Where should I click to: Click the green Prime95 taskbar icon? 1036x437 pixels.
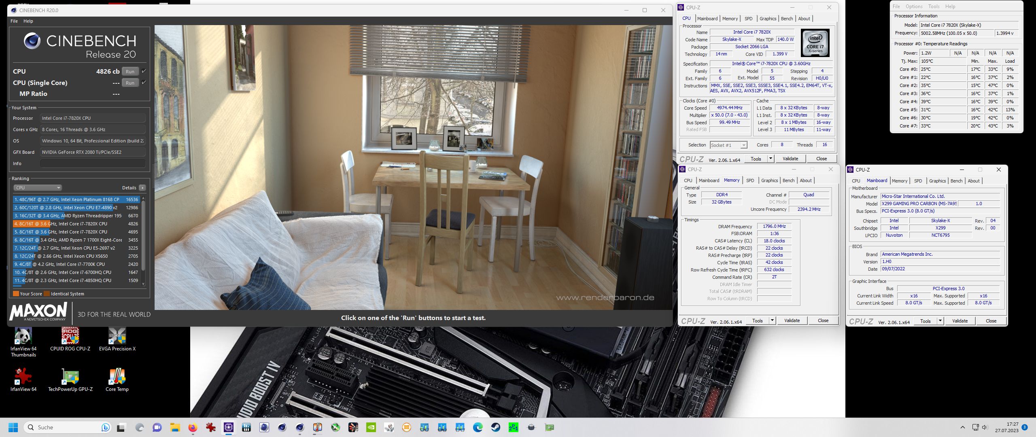pyautogui.click(x=514, y=427)
